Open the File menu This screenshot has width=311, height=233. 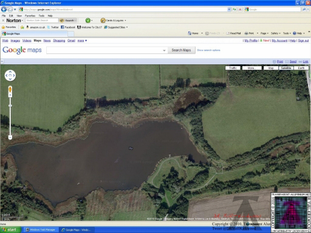(4, 16)
